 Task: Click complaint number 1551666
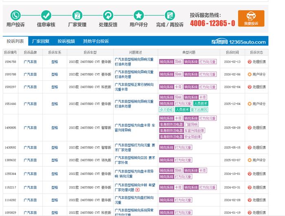10,104
